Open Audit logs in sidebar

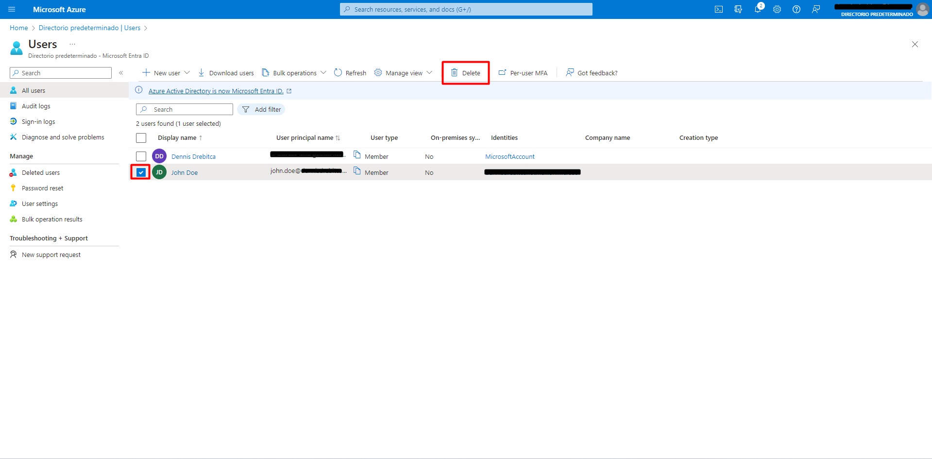click(36, 106)
